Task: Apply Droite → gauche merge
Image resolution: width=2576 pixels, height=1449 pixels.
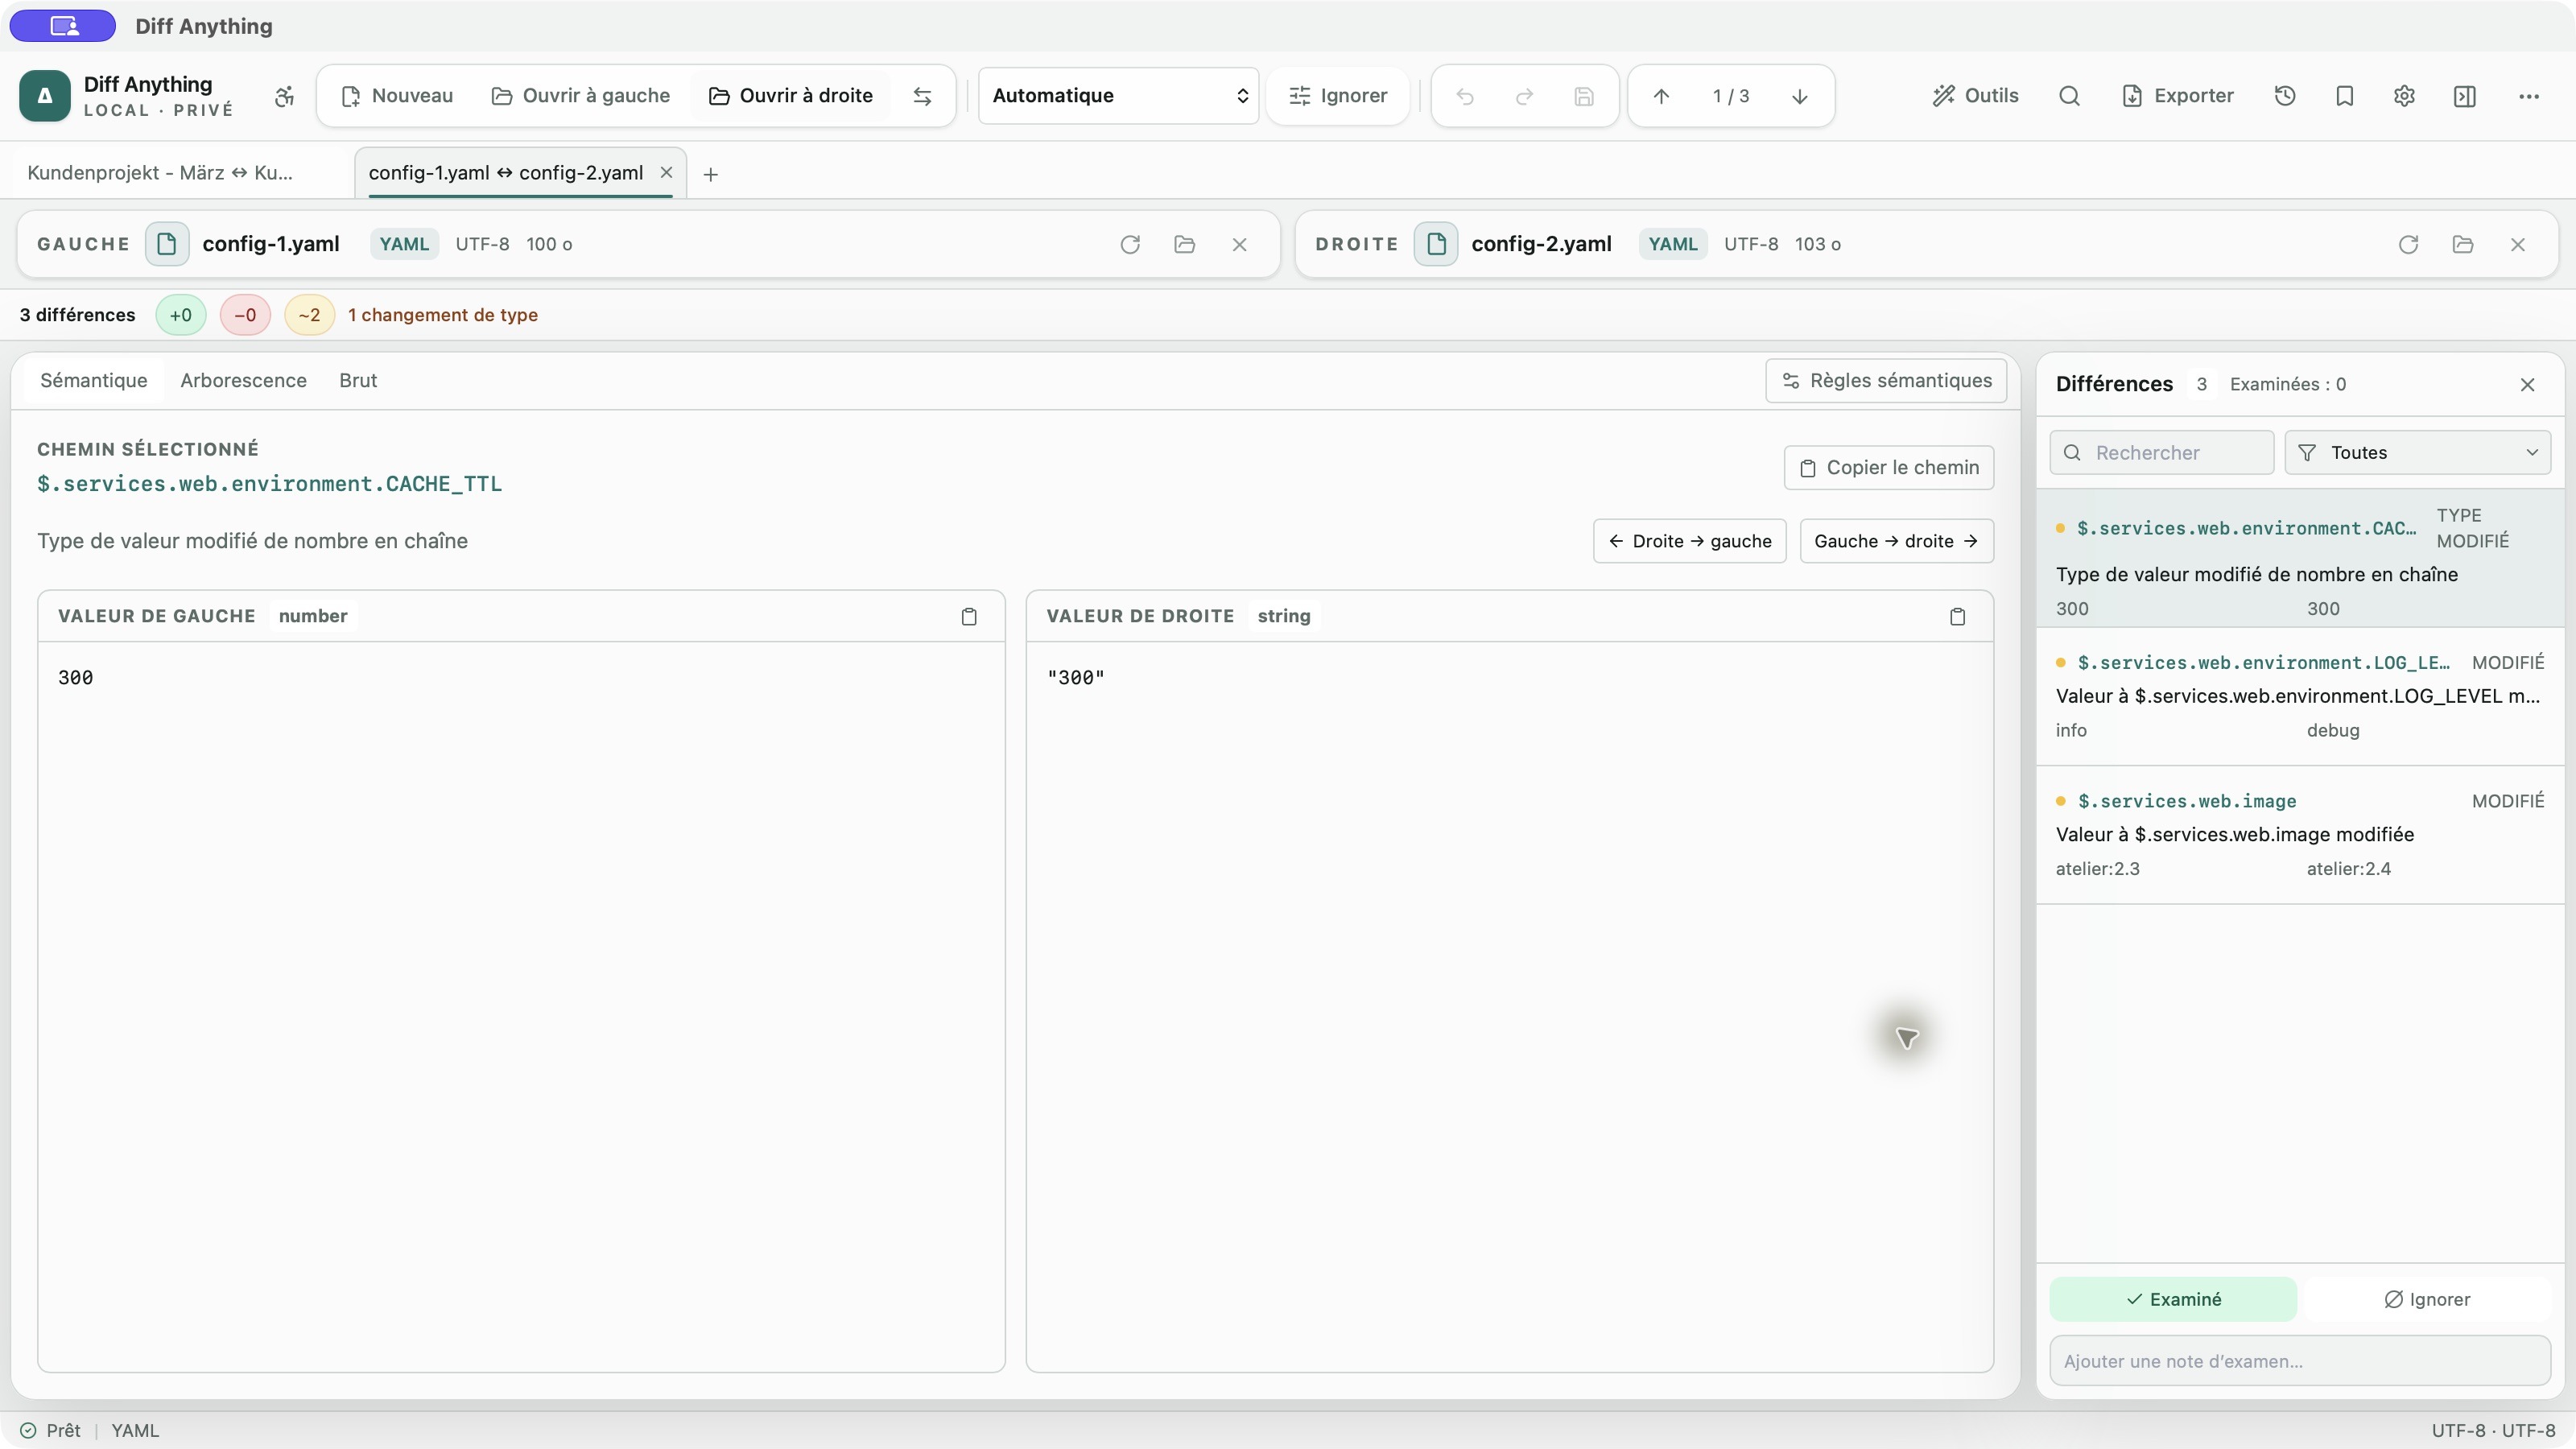Action: point(1689,541)
